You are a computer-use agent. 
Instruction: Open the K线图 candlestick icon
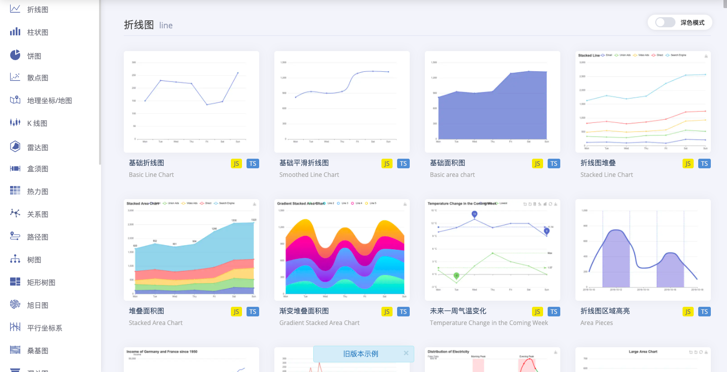point(15,123)
